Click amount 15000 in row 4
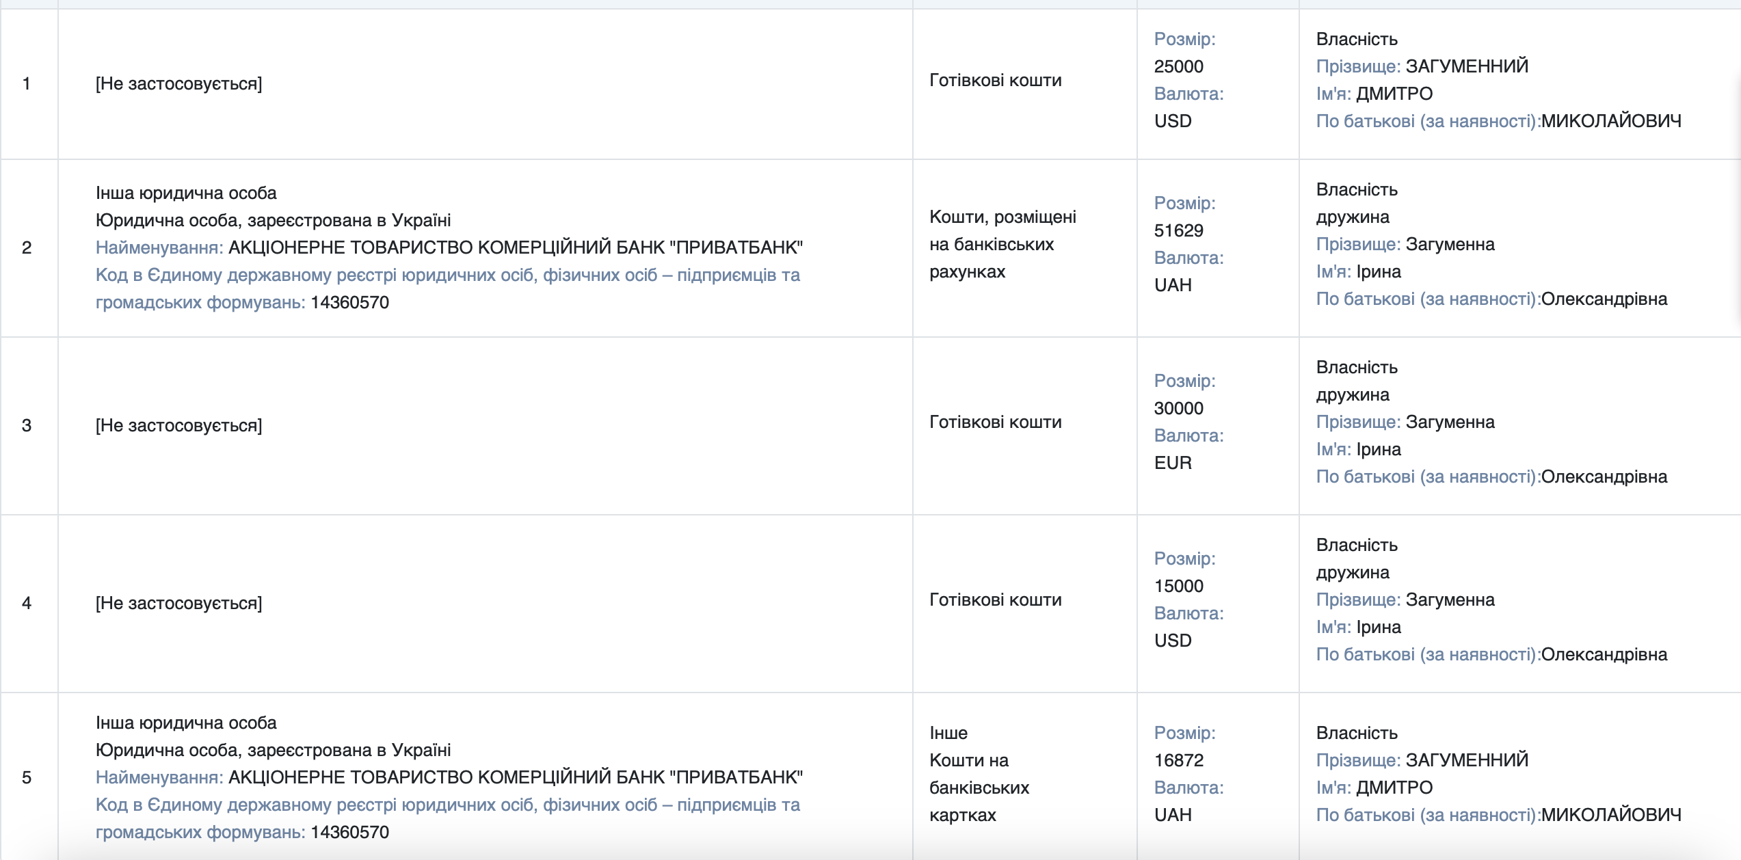 click(1178, 586)
